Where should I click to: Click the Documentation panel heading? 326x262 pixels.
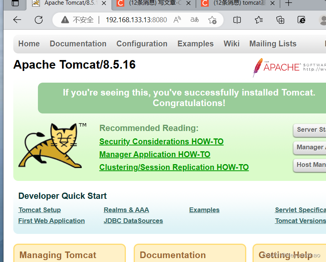coord(173,255)
